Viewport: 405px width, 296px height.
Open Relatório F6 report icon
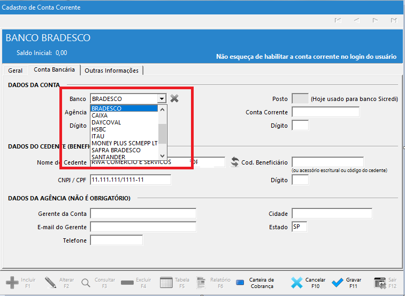click(202, 283)
